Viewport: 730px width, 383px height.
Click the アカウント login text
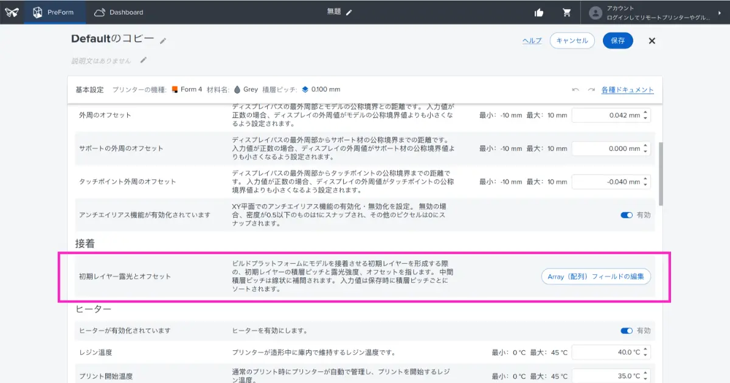tap(658, 13)
